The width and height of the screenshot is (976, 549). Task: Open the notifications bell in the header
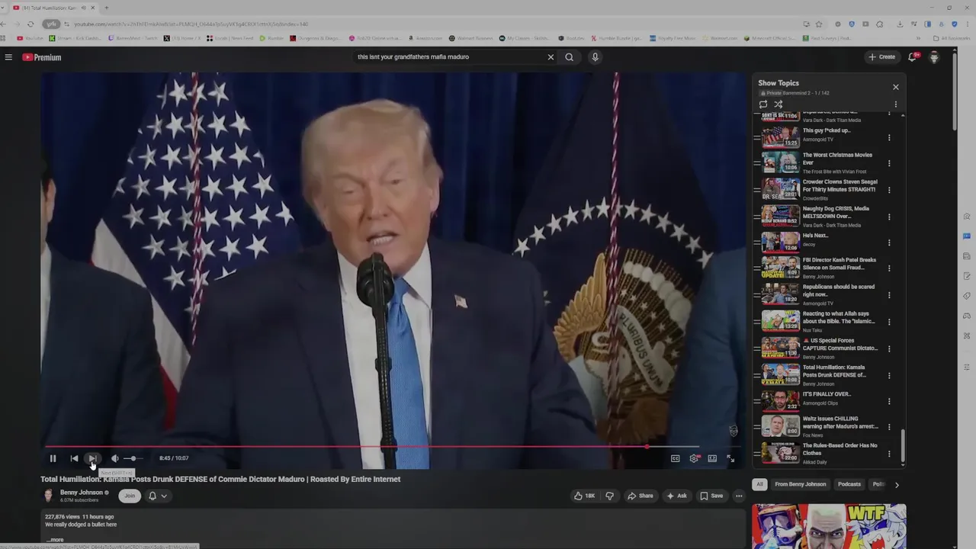pyautogui.click(x=912, y=57)
